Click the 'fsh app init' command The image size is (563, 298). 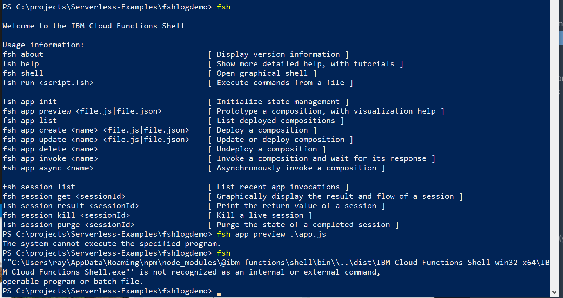point(30,102)
